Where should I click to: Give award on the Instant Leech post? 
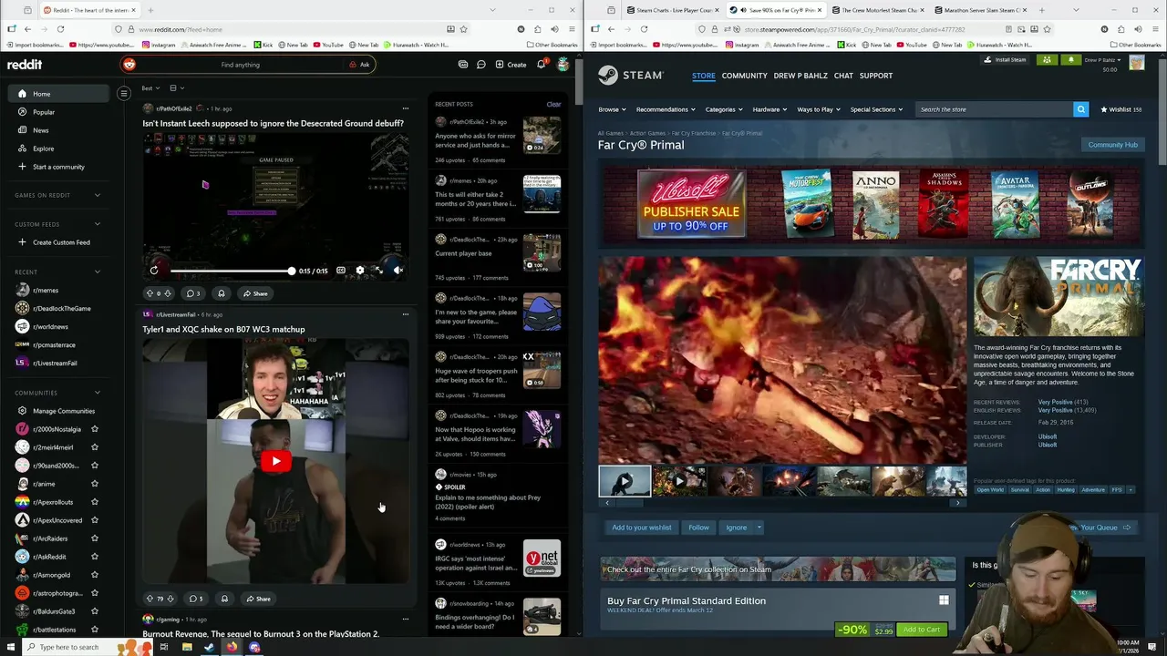pos(221,293)
